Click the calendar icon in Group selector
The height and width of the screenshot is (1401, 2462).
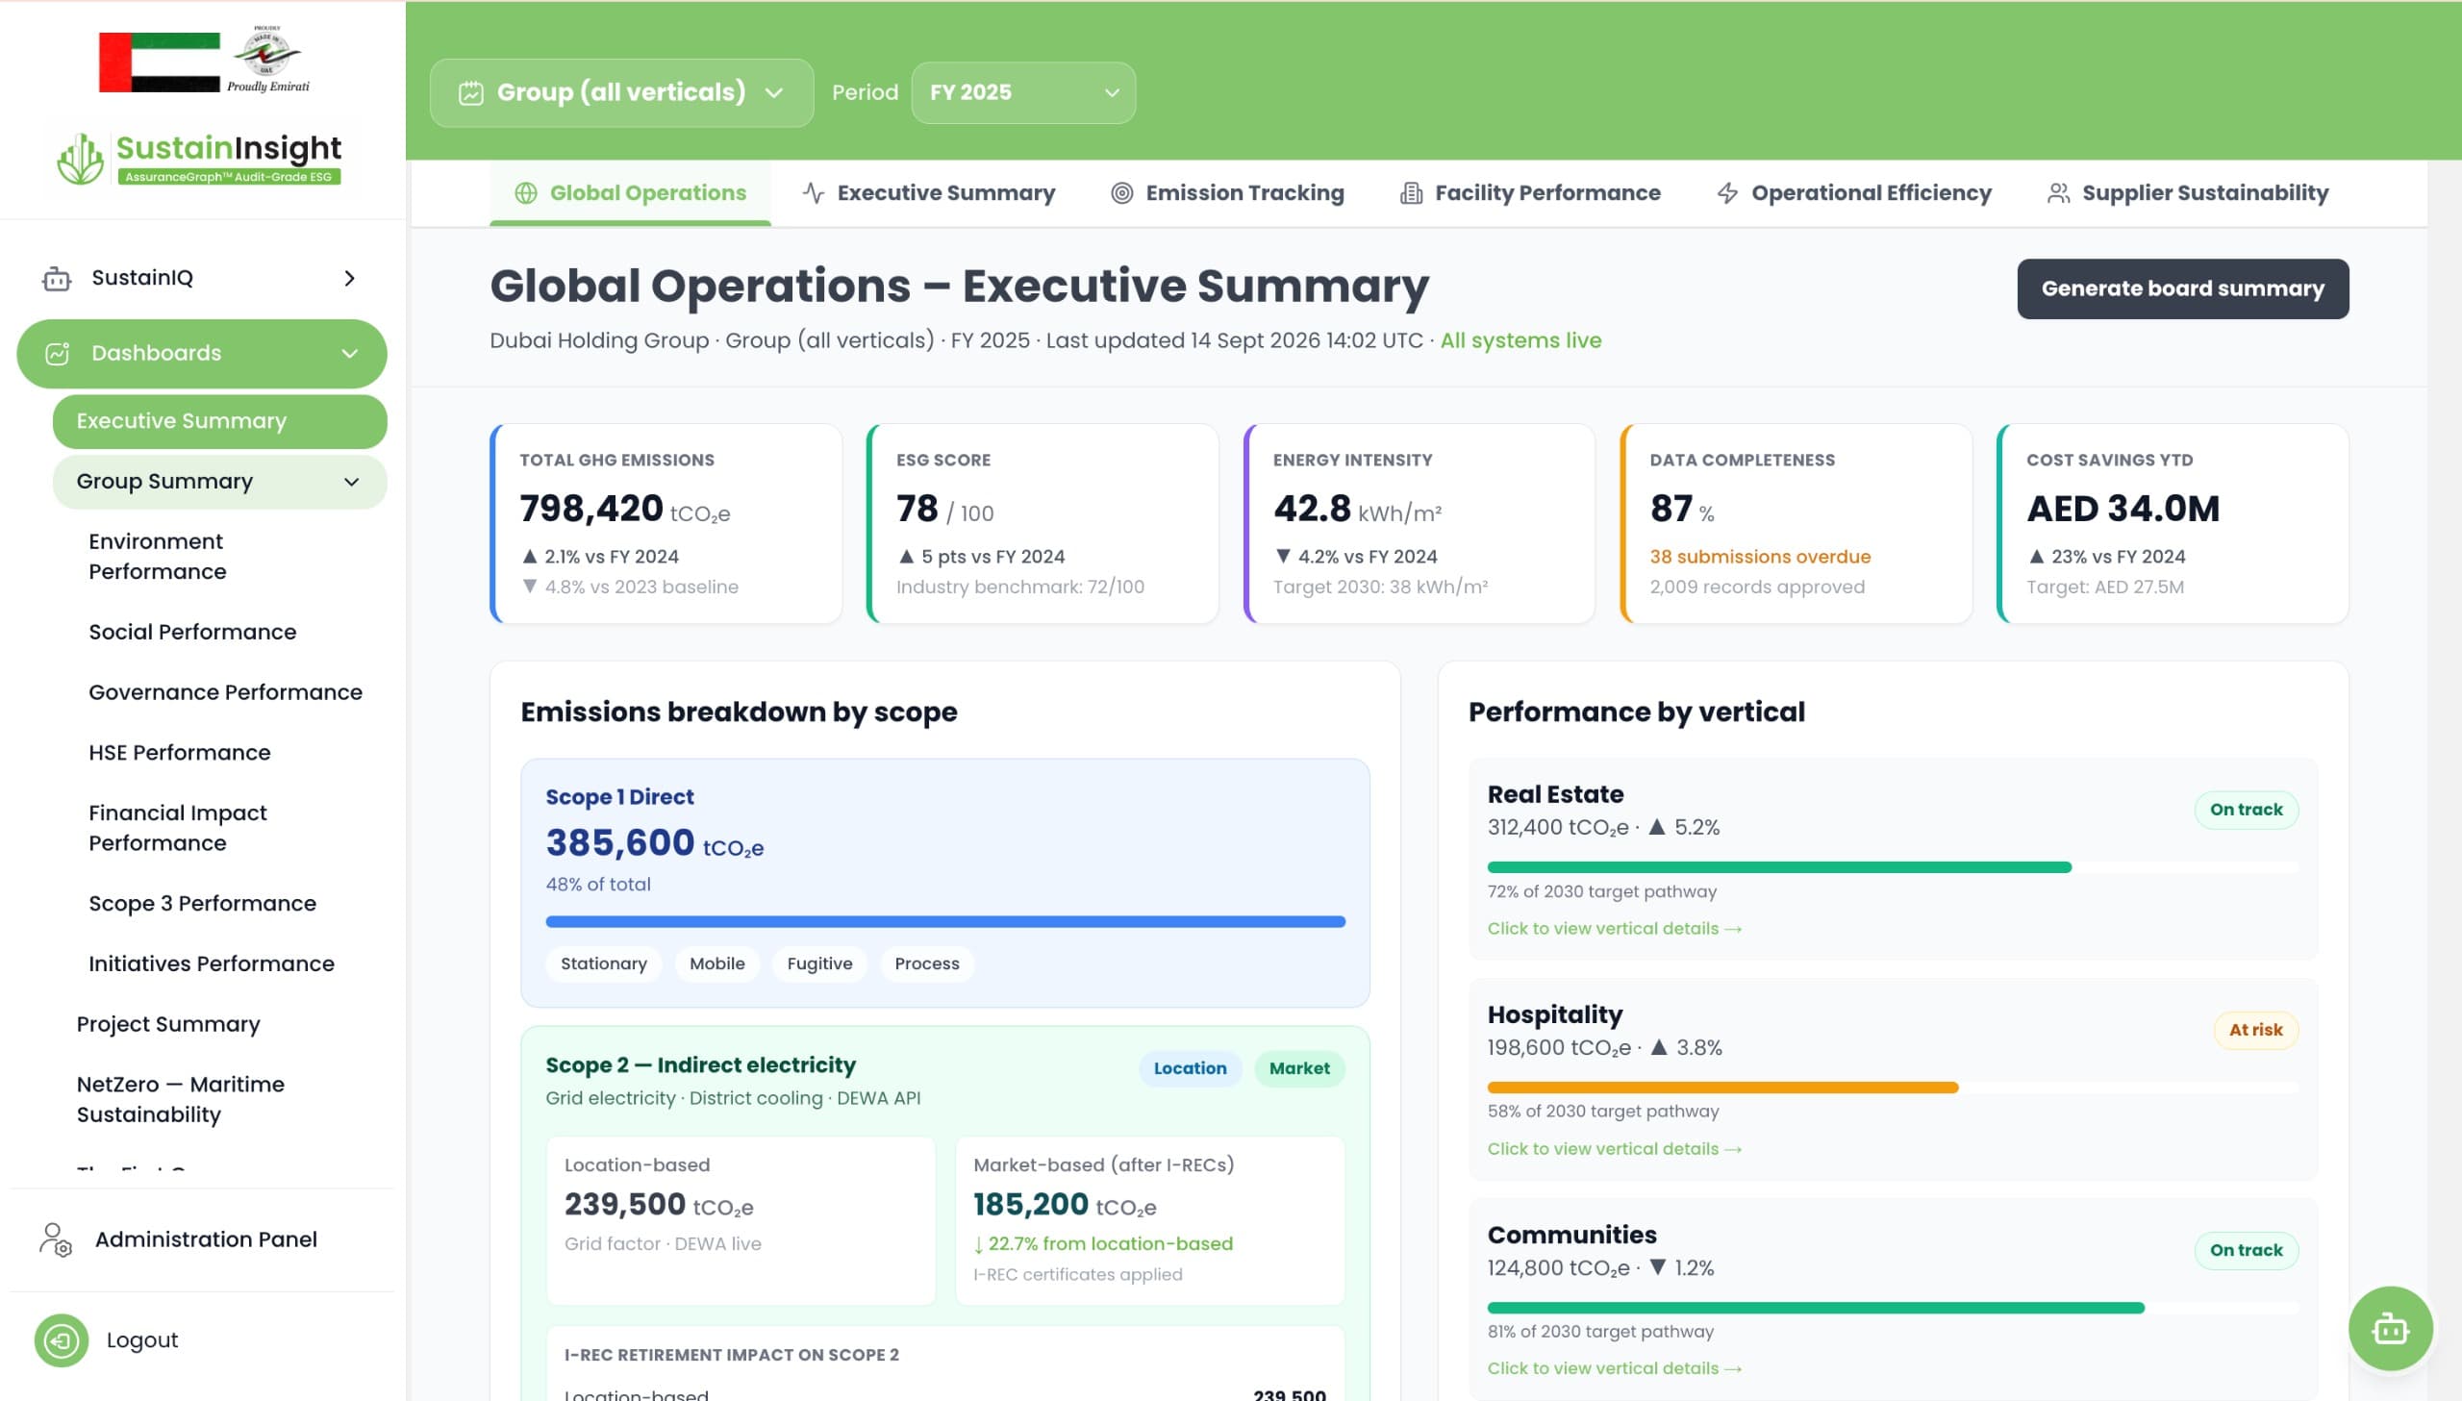pyautogui.click(x=470, y=93)
